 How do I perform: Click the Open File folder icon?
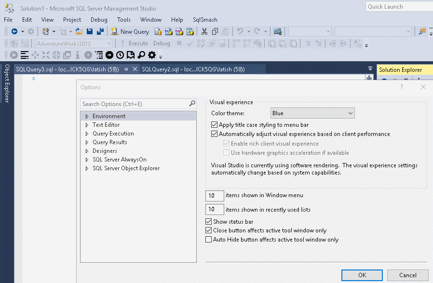click(x=79, y=31)
